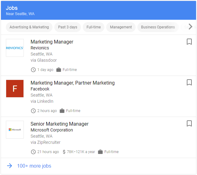
Task: Click the Revionics company logo
Action: coord(15,48)
